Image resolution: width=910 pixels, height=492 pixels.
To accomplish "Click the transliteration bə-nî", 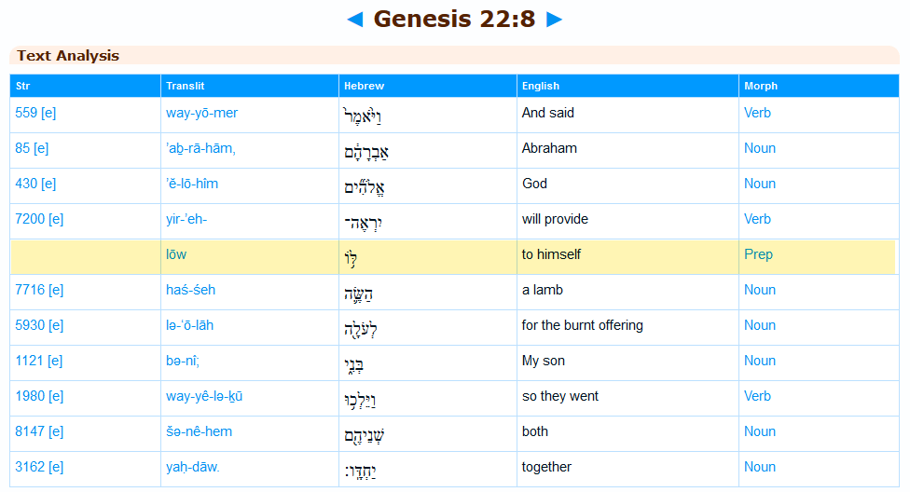I will click(180, 361).
